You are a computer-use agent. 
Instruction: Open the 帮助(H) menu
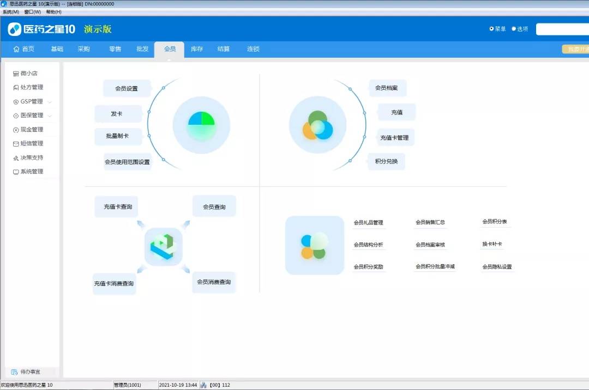click(x=53, y=12)
